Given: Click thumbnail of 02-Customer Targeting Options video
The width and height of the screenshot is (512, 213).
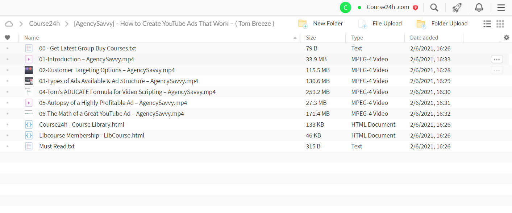Looking at the screenshot, I should click(x=29, y=70).
